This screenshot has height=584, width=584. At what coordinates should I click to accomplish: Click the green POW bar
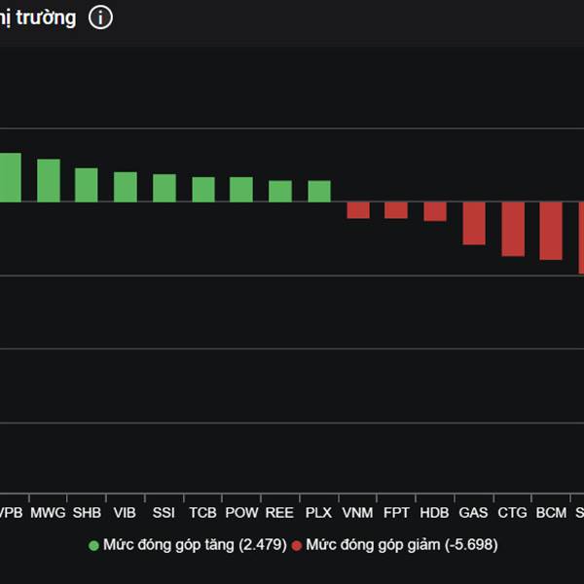pyautogui.click(x=241, y=190)
